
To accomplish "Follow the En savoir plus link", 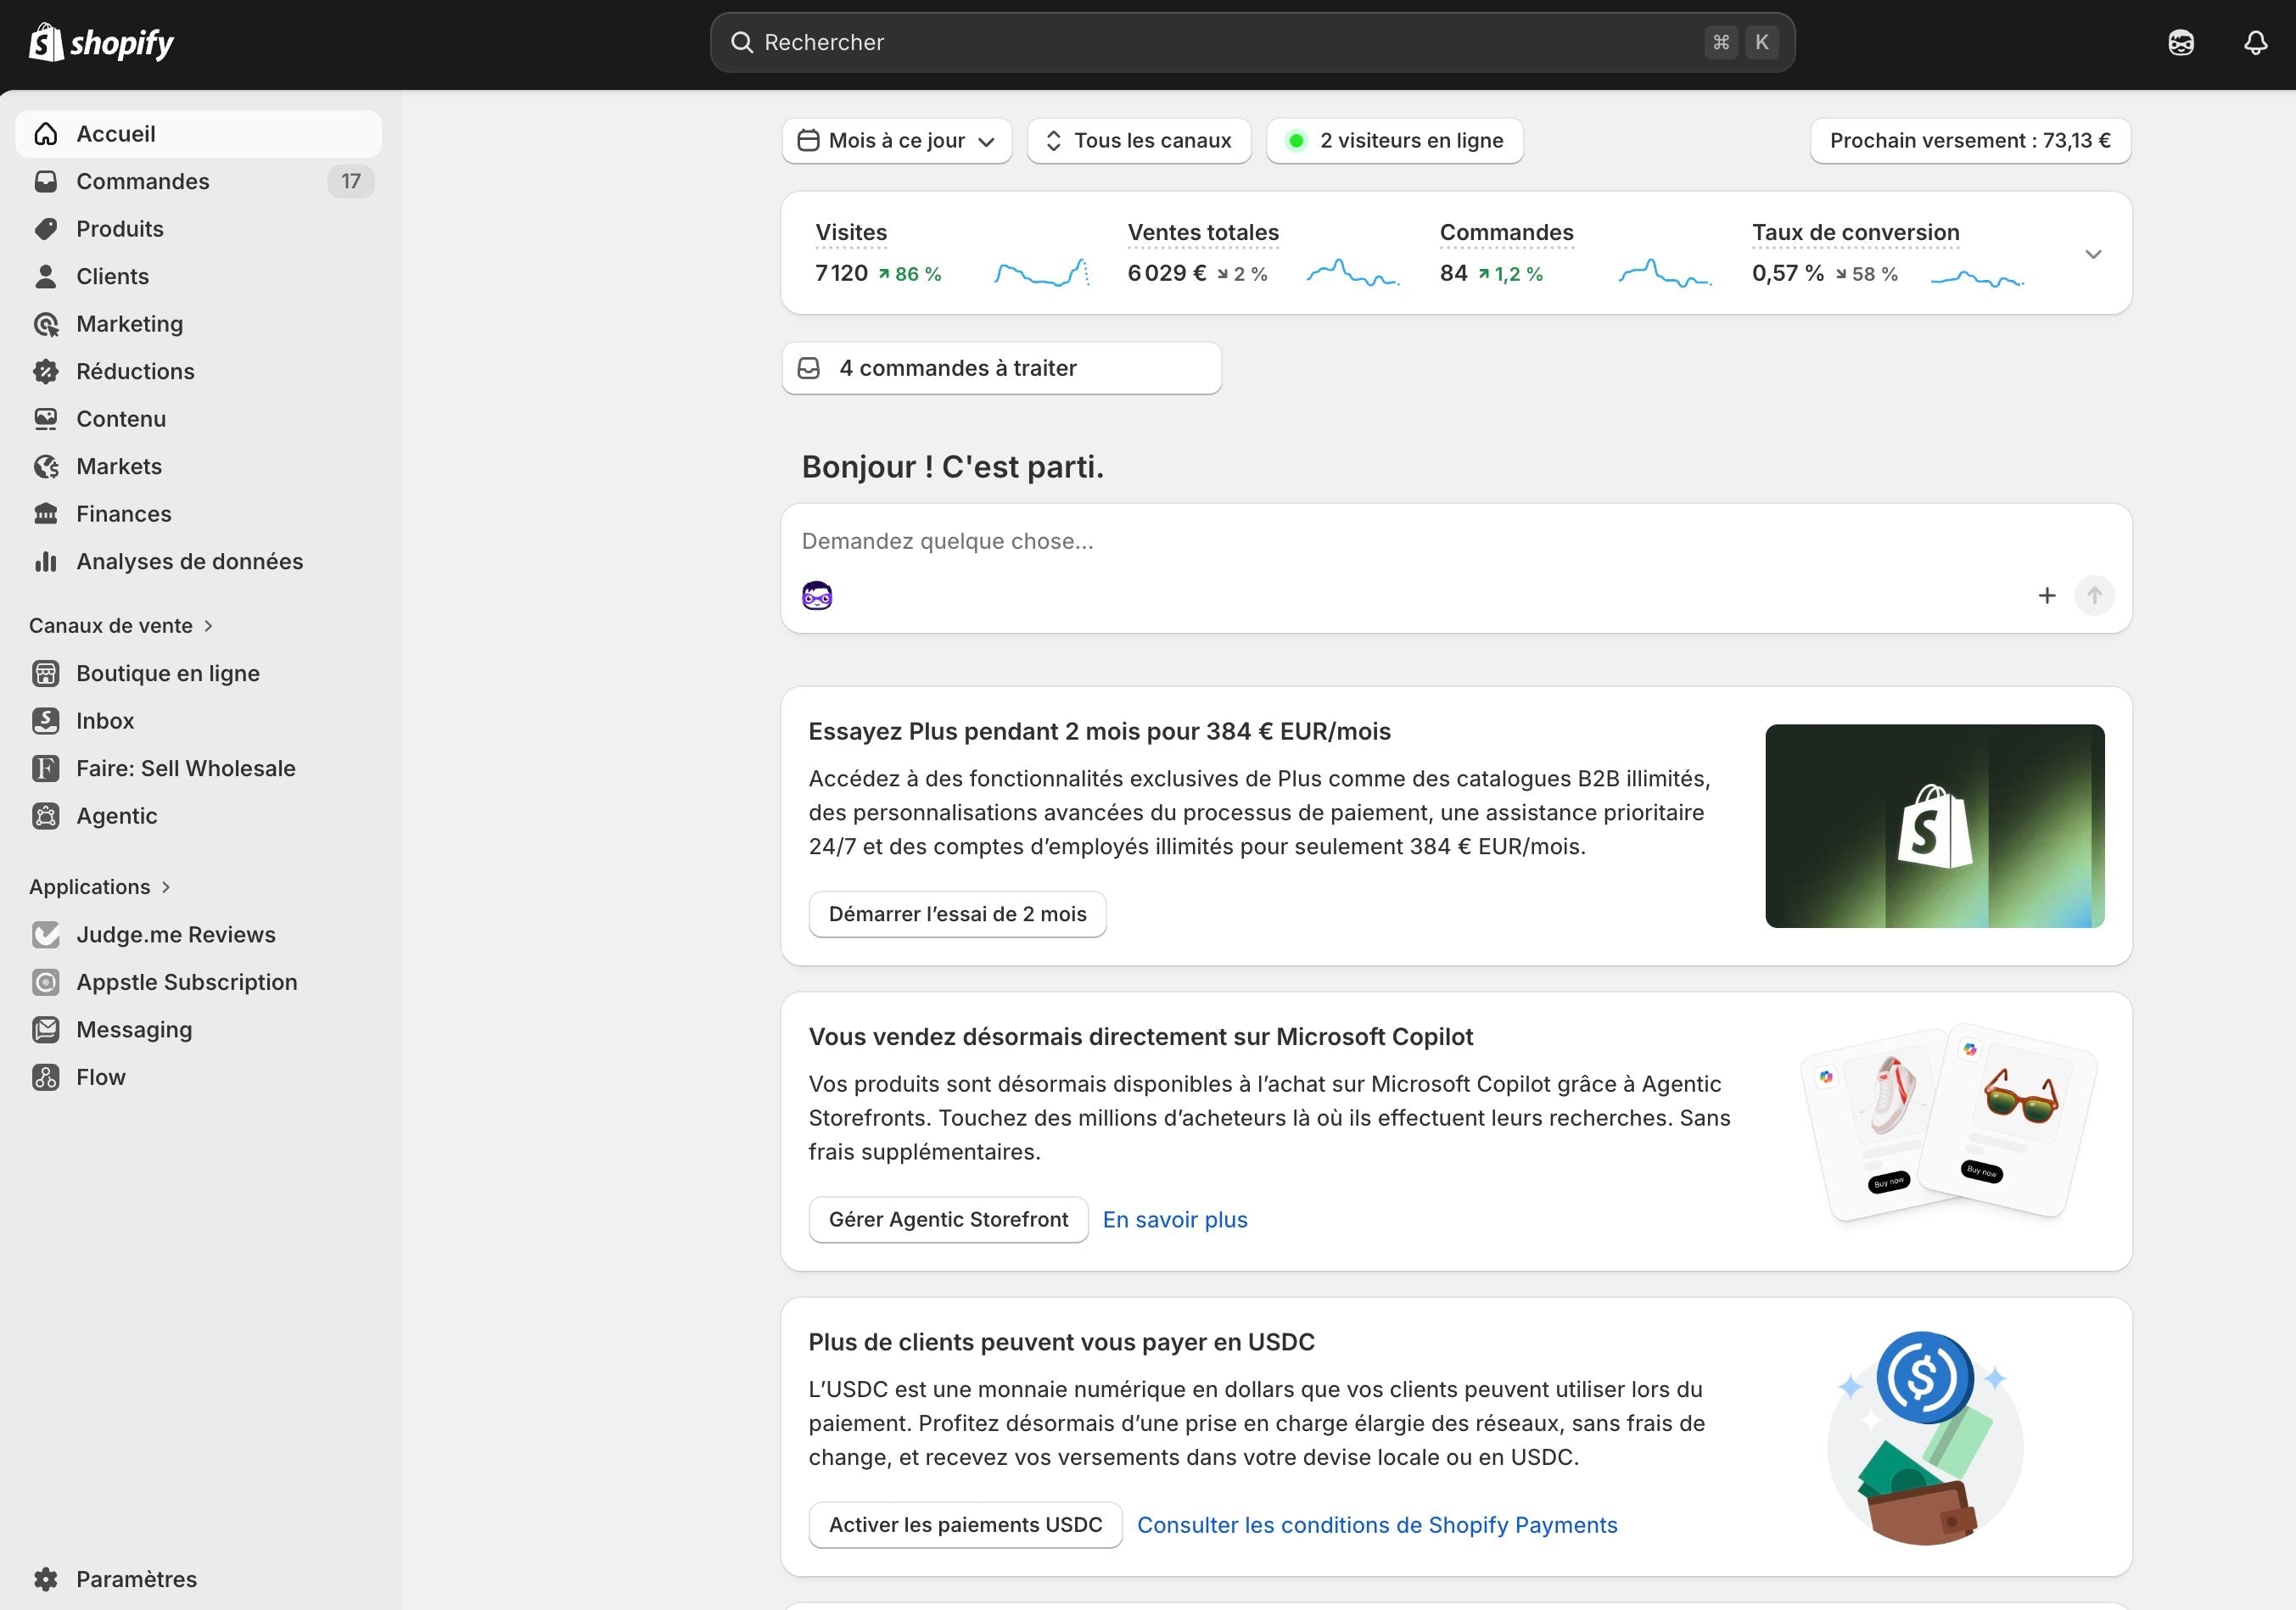I will (x=1175, y=1220).
